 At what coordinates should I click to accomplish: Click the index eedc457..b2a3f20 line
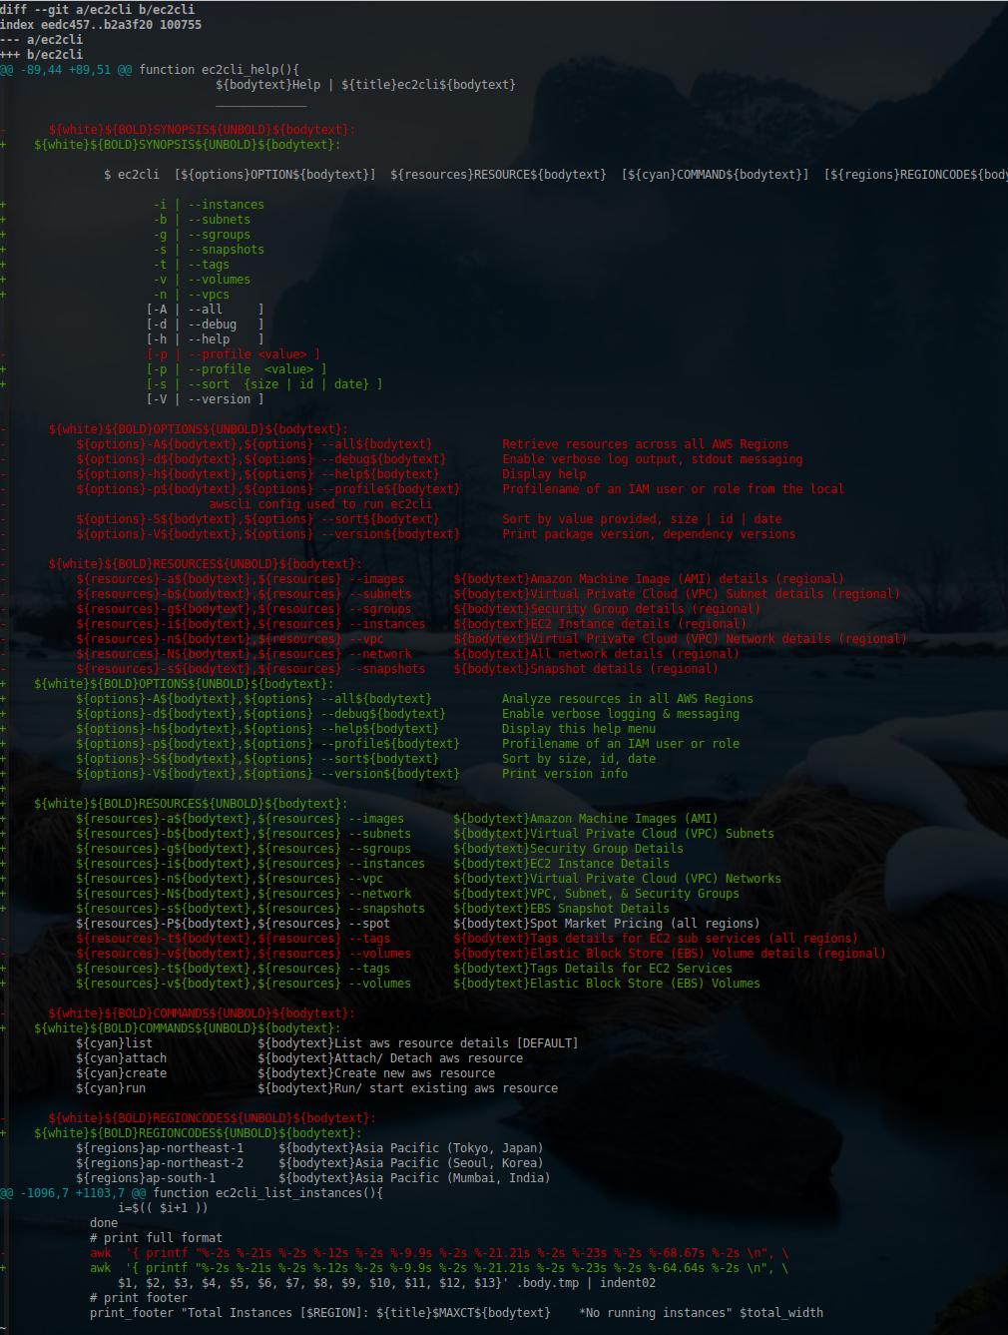click(101, 25)
